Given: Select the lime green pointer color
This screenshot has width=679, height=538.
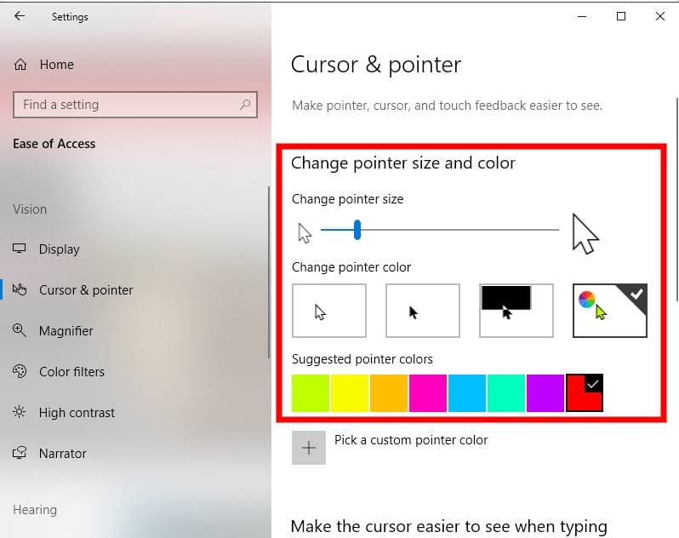Looking at the screenshot, I should (311, 393).
